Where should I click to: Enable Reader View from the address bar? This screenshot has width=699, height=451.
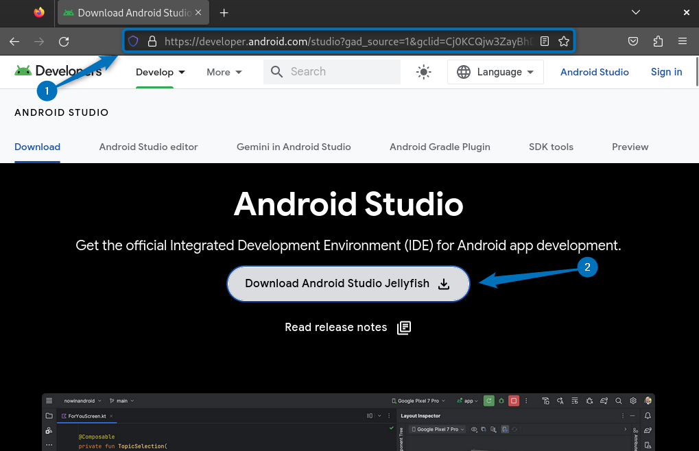click(x=545, y=41)
